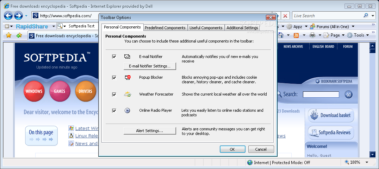Click the RSS feeds icon

pos(296,35)
